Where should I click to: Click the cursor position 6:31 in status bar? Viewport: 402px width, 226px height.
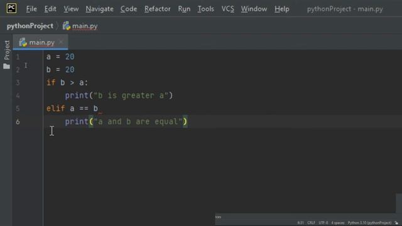pos(300,223)
